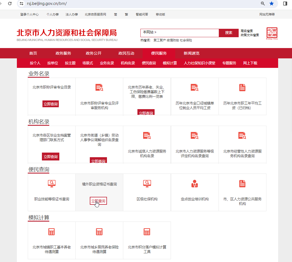Open site information icon in address bar
Viewport: 292px width, 262px height.
pyautogui.click(x=21, y=4)
